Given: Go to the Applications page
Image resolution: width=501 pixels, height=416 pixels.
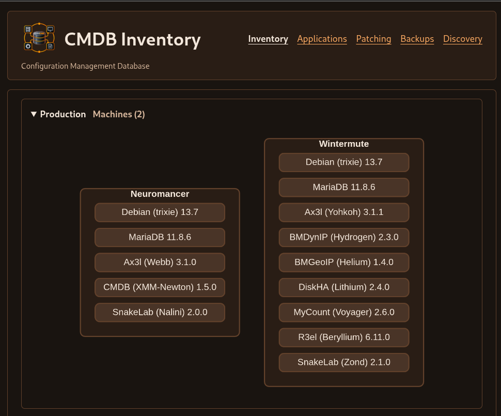Looking at the screenshot, I should [x=322, y=39].
